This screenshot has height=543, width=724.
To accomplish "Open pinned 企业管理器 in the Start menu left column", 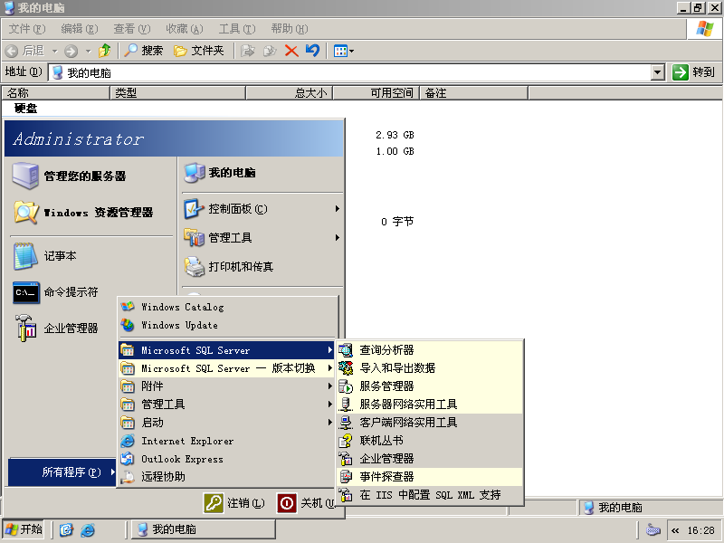I will pos(62,329).
